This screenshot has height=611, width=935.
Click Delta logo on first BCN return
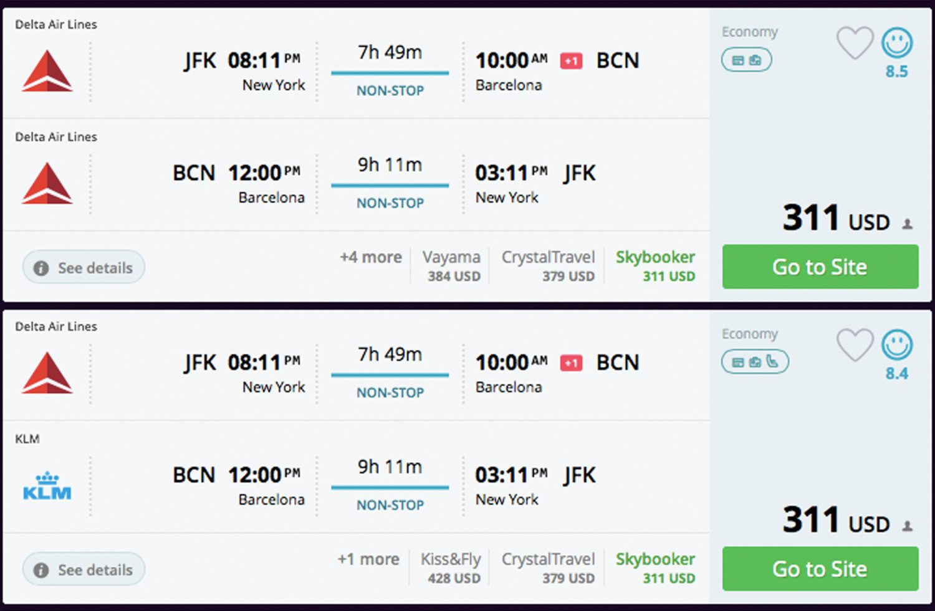47,184
